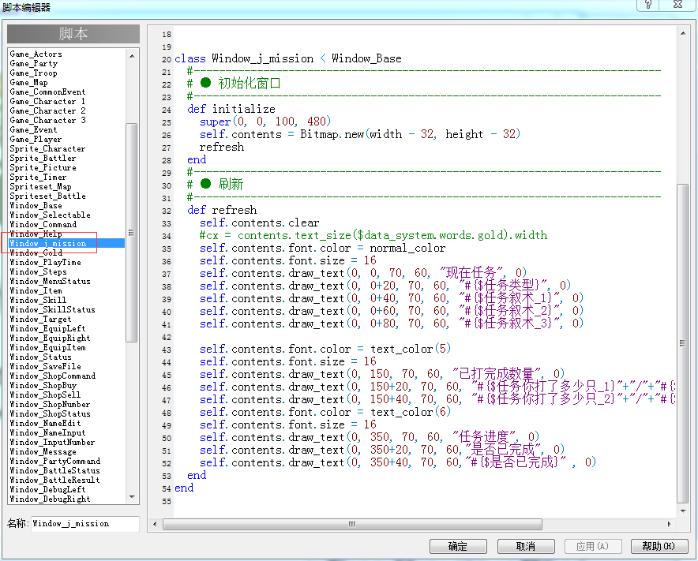Click the code editor horizontal scrollbar thumb
The width and height of the screenshot is (698, 561).
353,524
